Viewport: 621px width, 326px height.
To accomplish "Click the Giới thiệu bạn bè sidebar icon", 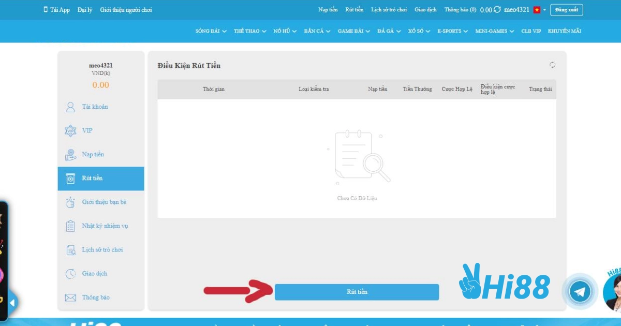I will coord(70,202).
